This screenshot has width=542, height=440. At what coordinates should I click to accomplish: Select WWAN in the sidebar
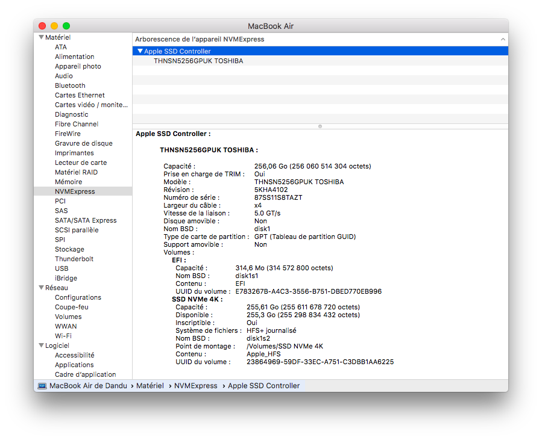[x=66, y=327]
